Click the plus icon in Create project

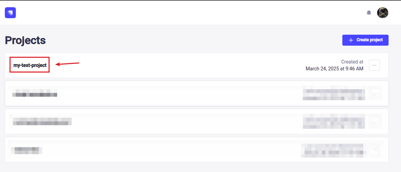tap(351, 40)
